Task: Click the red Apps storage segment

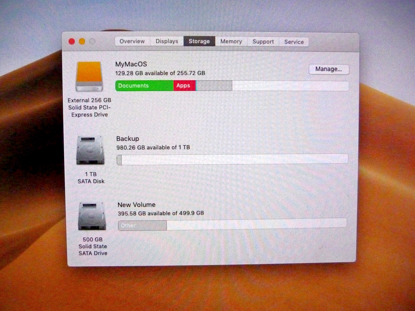Action: 184,86
